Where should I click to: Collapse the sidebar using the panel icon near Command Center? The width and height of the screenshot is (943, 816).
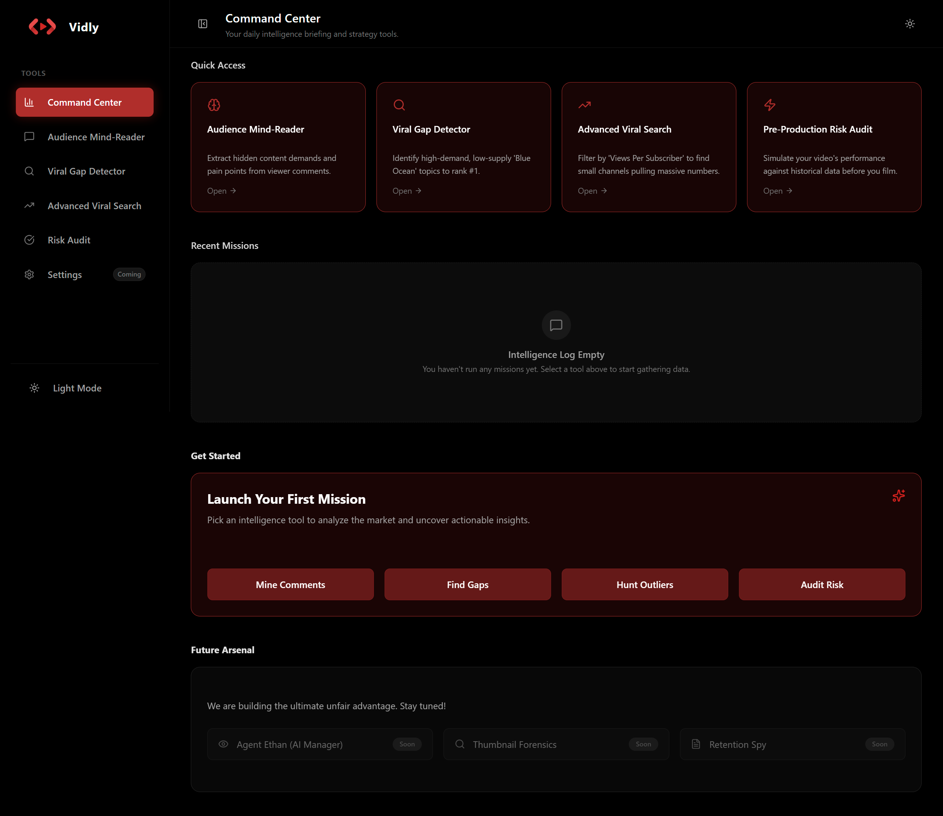click(202, 24)
